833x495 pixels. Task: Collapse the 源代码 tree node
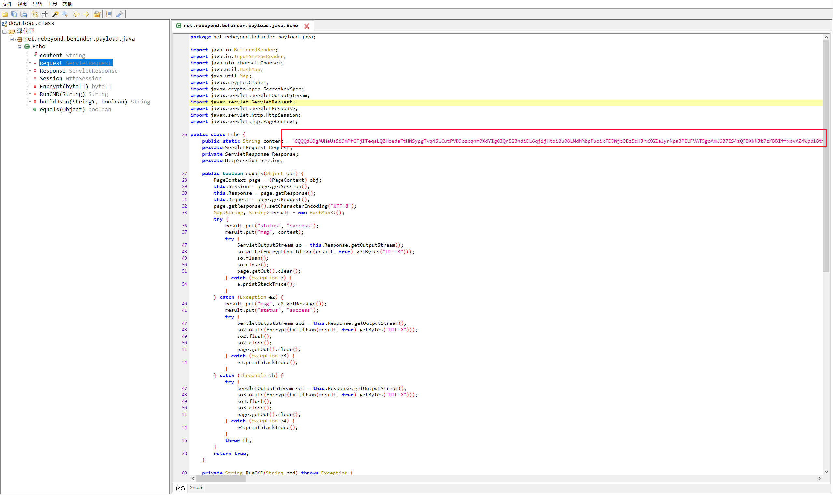tap(4, 31)
